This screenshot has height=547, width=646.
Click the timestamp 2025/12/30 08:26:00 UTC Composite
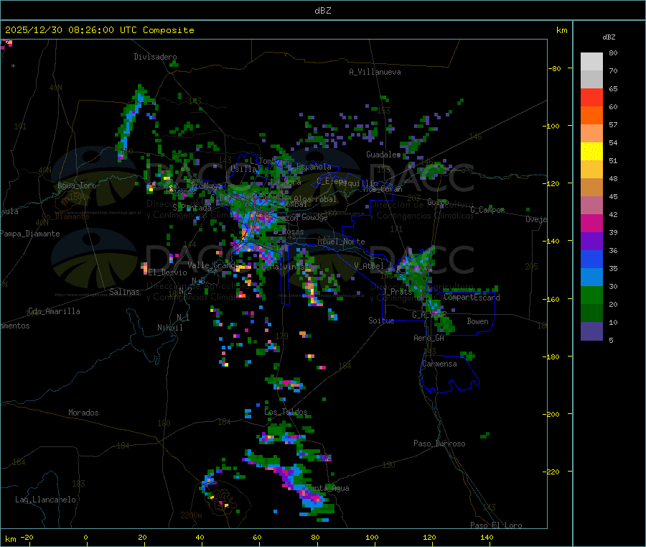99,30
